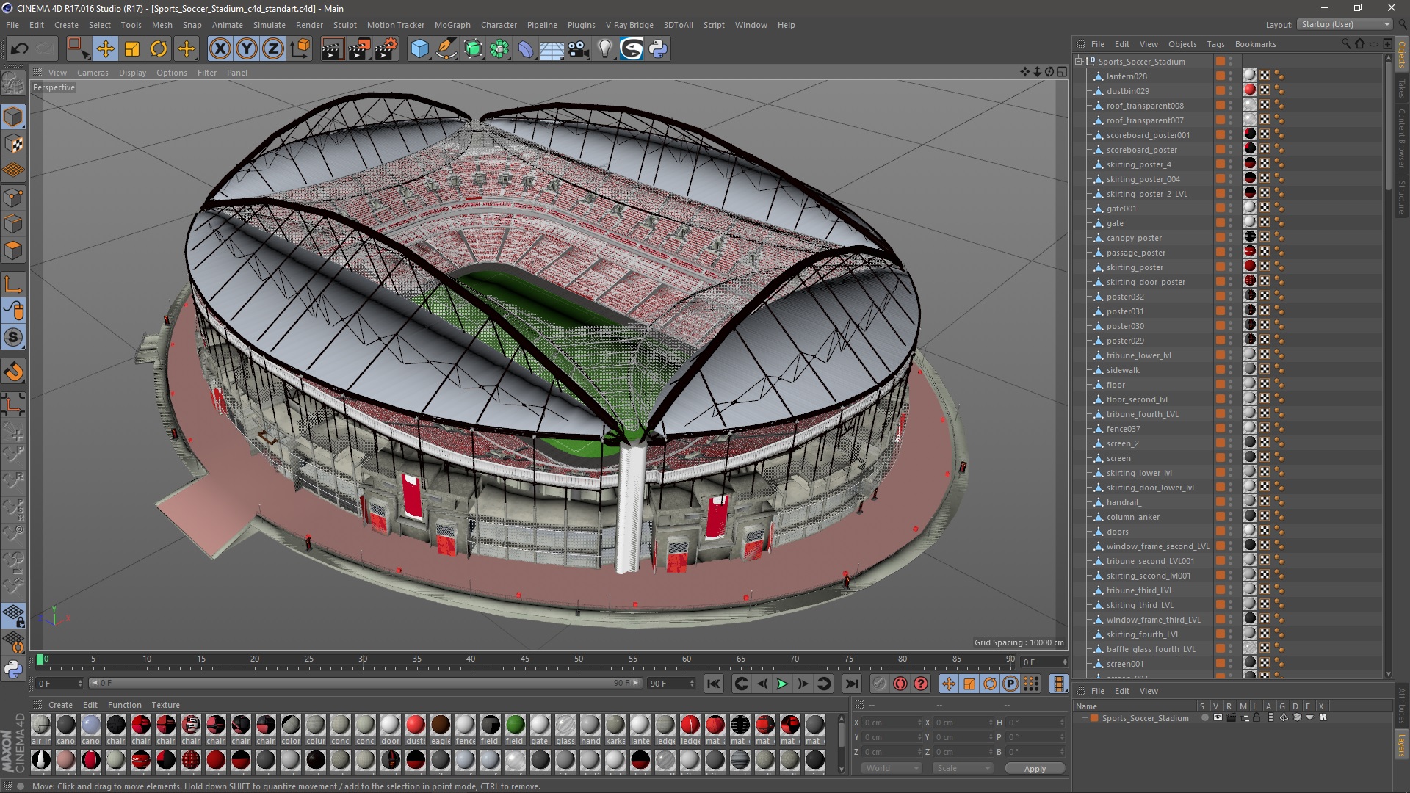Add a Cube primitive object
Screen dimensions: 1410x793
419,49
